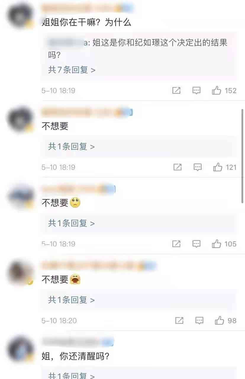This screenshot has width=245, height=379.
Task: Expand 共1条回复 under 98-likes comment
Action: tap(72, 300)
